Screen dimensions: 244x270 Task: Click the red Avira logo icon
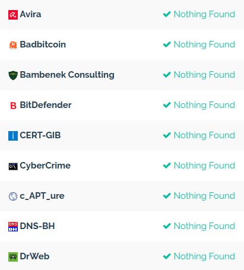pyautogui.click(x=13, y=15)
